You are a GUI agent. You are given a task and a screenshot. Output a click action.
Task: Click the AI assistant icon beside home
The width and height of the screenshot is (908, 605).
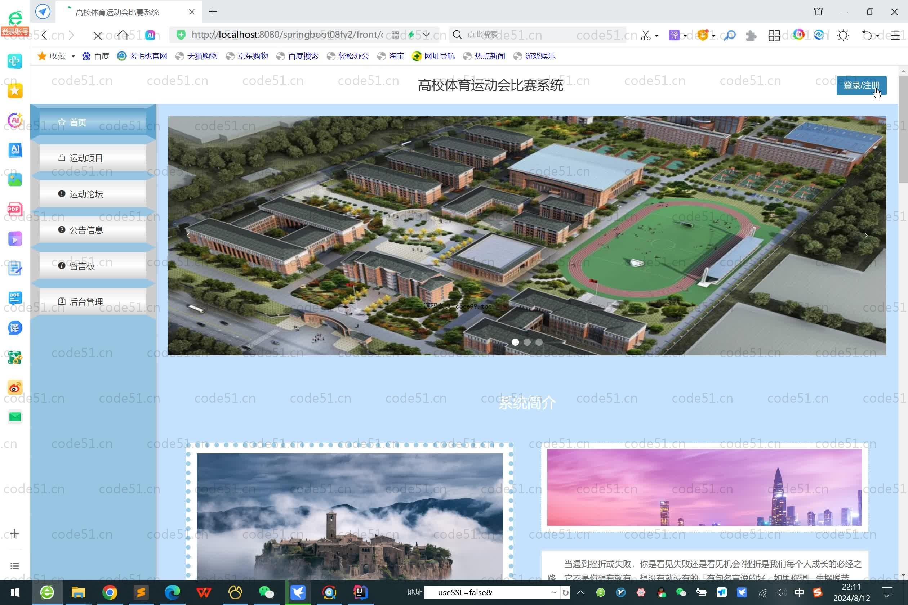pyautogui.click(x=150, y=35)
